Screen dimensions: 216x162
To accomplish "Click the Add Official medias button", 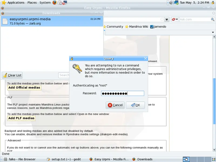I will pos(24,87).
